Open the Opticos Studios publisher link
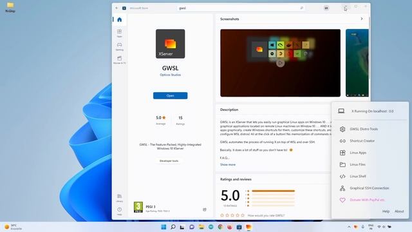Screen dimensions: 412x232 170,75
